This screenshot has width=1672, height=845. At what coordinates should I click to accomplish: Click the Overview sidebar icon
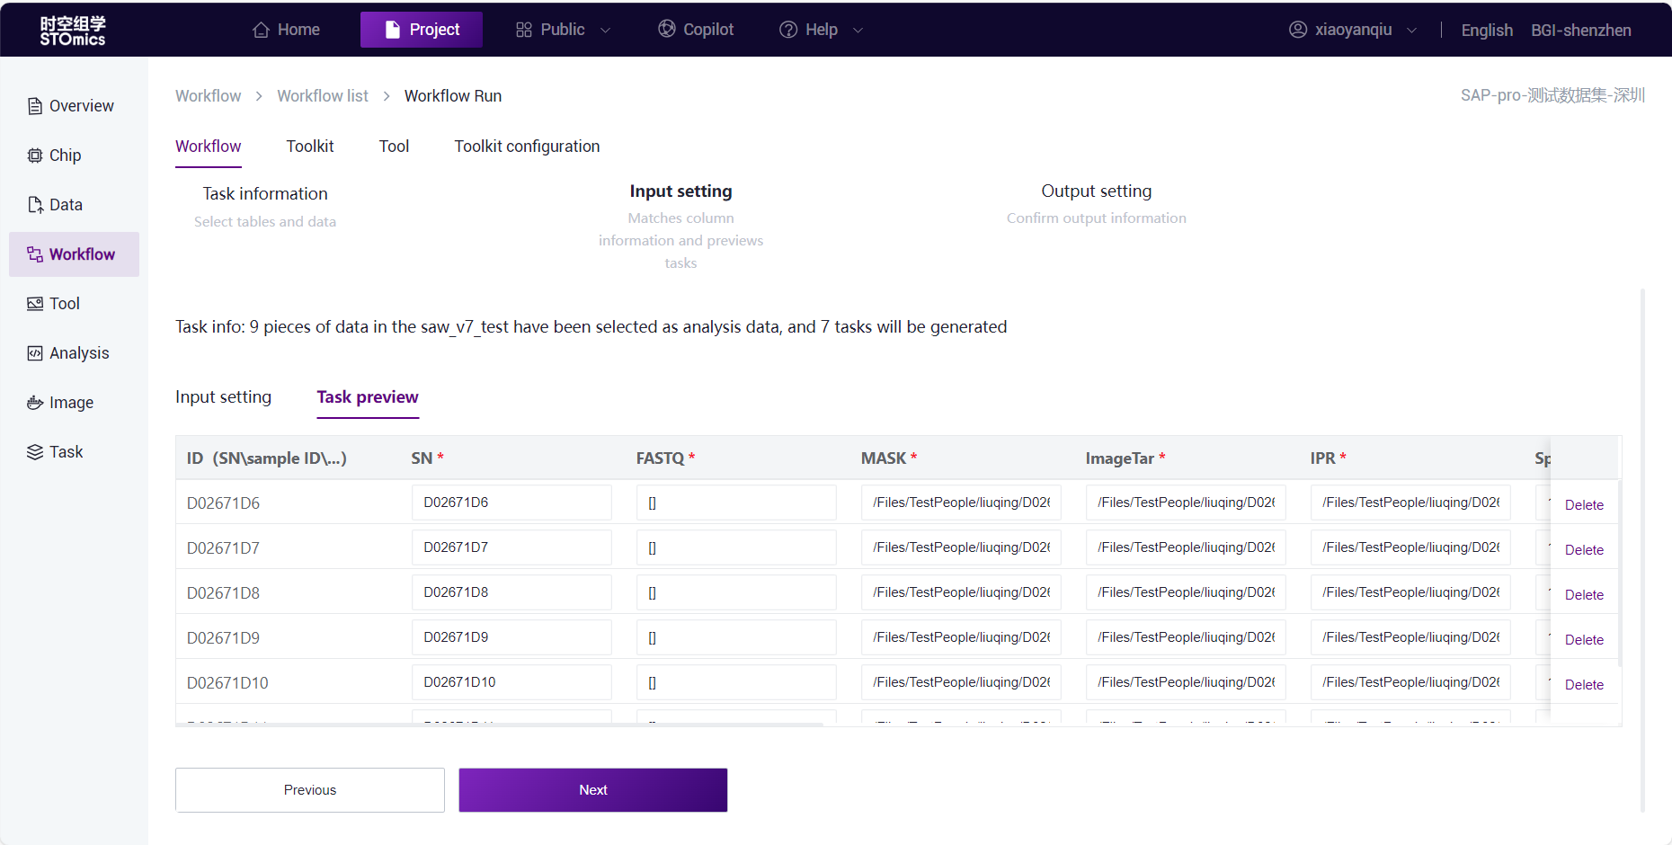pos(35,106)
